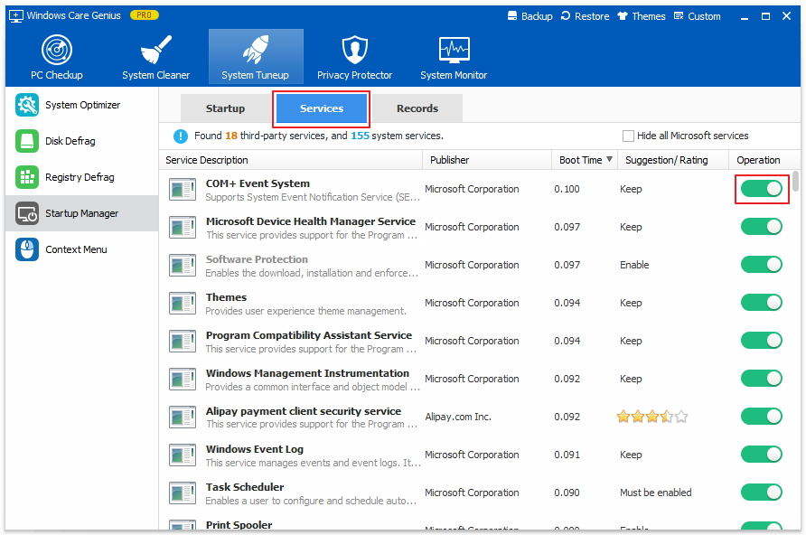806x535 pixels.
Task: Select the System Tuneup rocket icon
Action: coord(256,50)
